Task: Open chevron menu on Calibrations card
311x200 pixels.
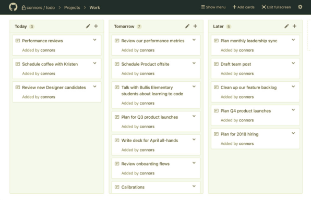Action: (x=194, y=186)
